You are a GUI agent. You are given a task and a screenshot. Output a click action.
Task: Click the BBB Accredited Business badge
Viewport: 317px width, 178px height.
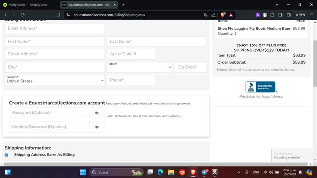click(261, 87)
